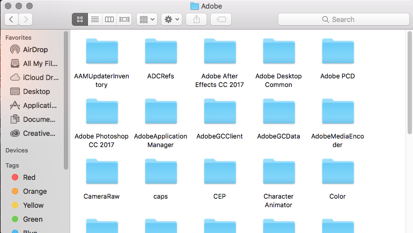Select the caps folder icon

161,171
